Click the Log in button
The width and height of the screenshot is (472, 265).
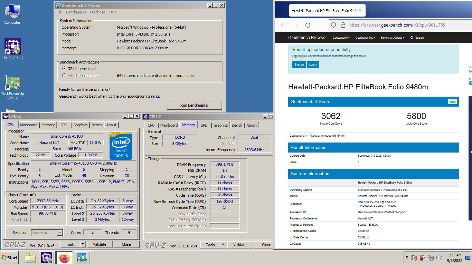point(313,65)
